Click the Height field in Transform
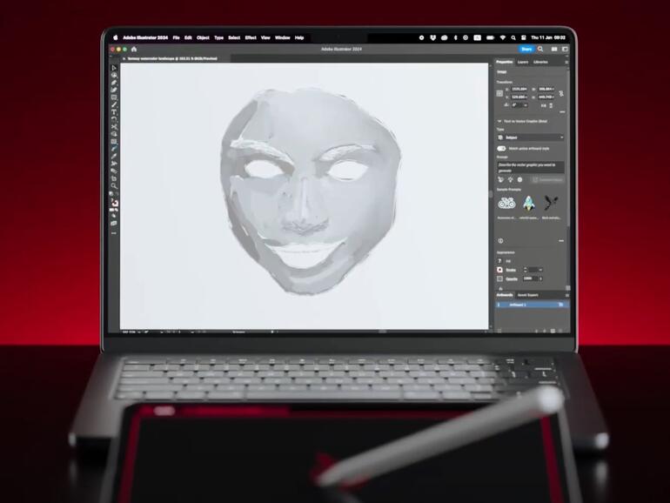Image resolution: width=670 pixels, height=503 pixels. (x=546, y=97)
